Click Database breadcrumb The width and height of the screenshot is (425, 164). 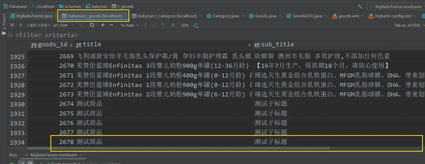[15, 6]
